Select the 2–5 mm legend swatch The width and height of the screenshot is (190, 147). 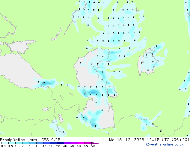click(26, 143)
